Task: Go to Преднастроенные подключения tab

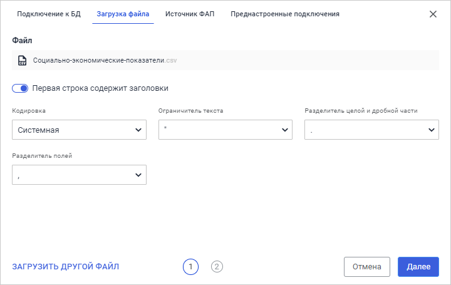Action: (x=285, y=14)
